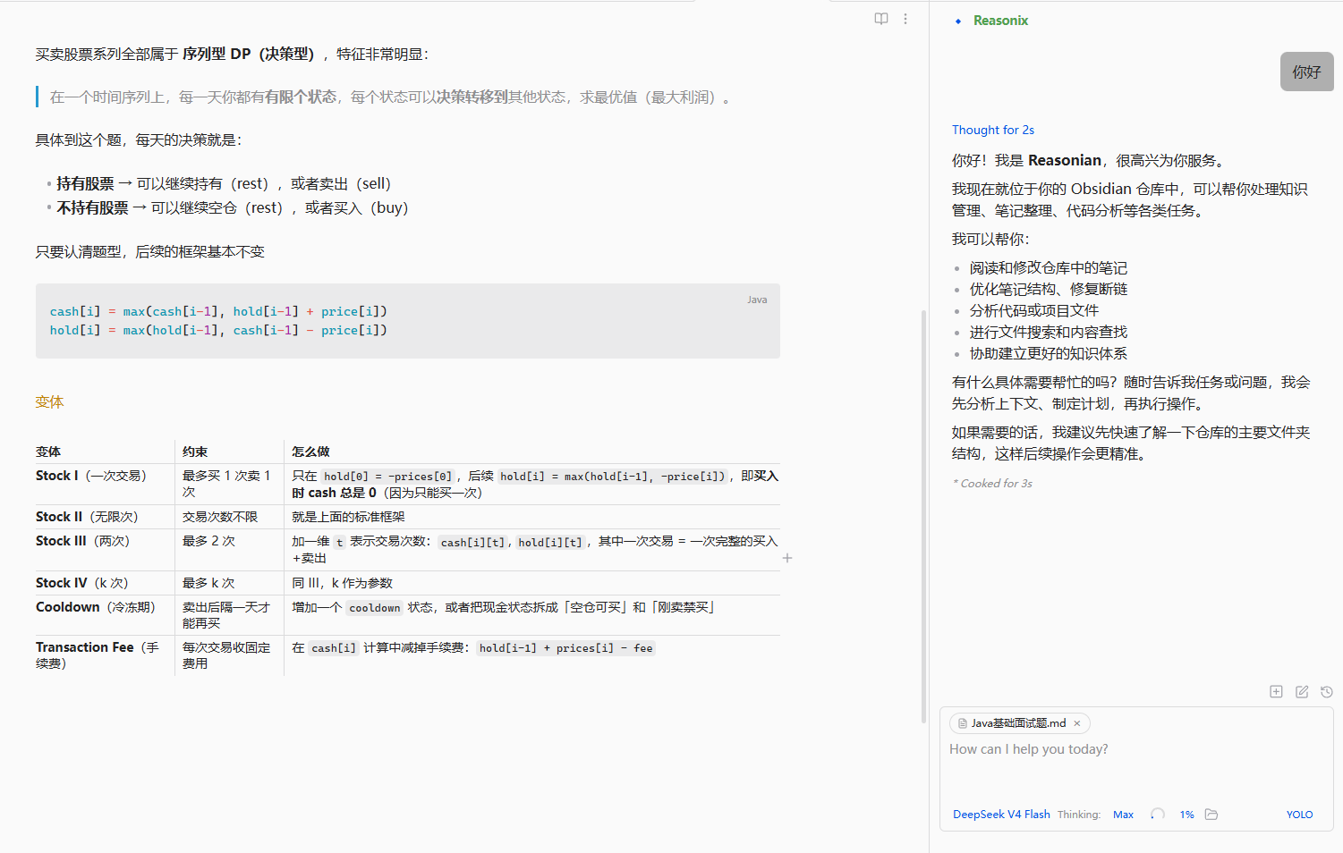Click the note's vertical scrollbar
This screenshot has width=1343, height=853.
pos(923,516)
